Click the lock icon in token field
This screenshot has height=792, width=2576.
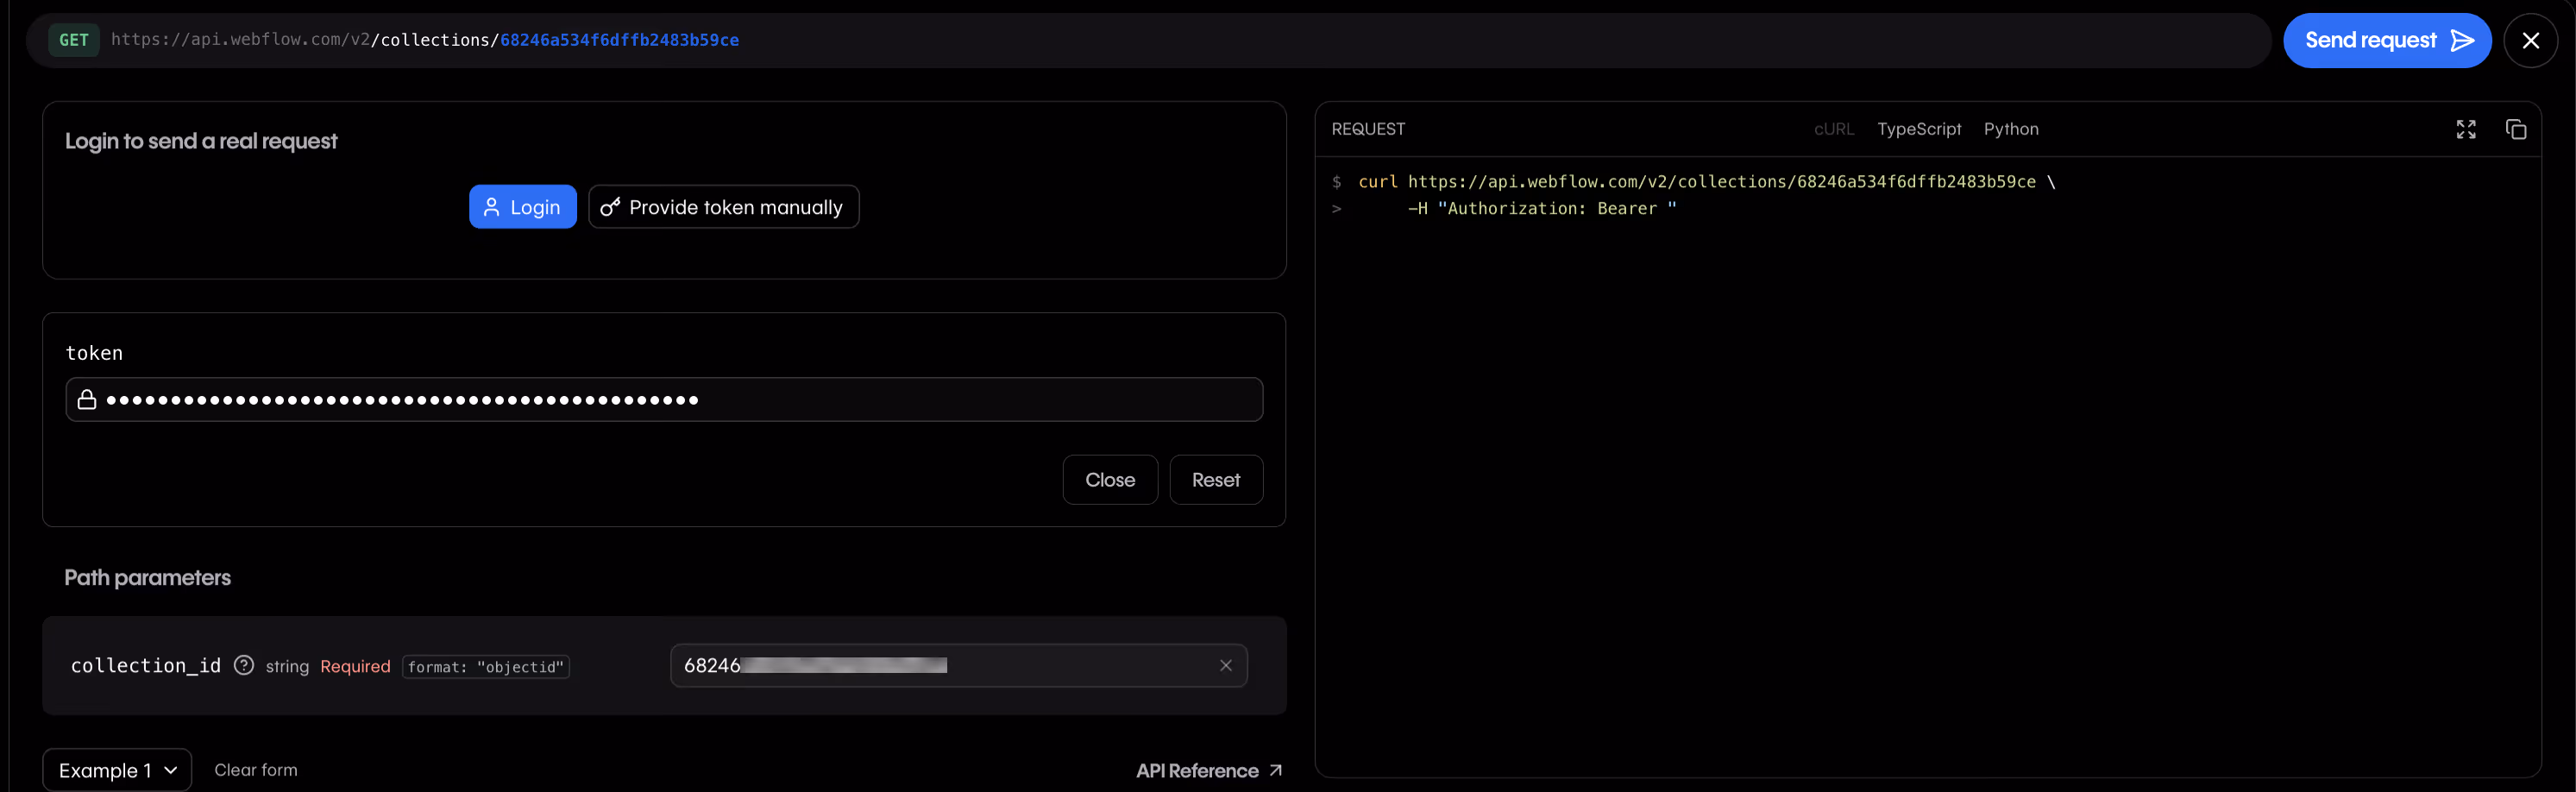coord(87,400)
